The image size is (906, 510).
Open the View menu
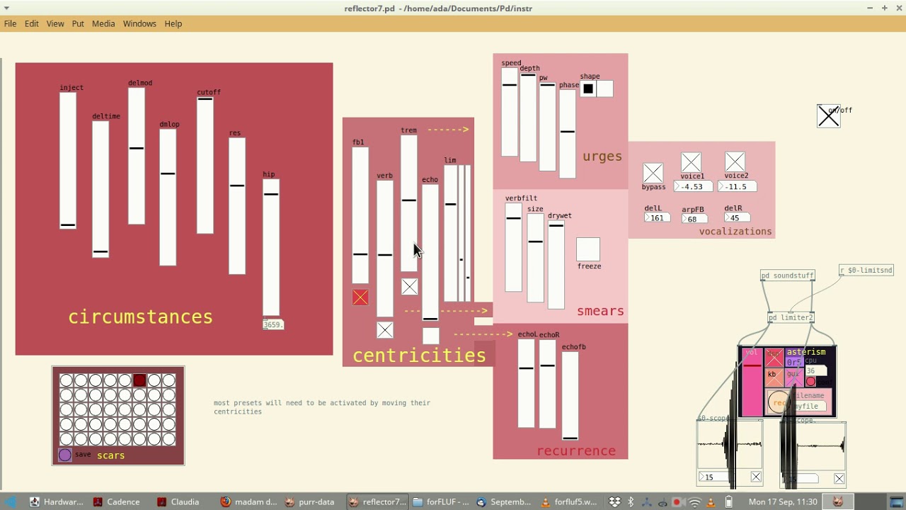55,23
